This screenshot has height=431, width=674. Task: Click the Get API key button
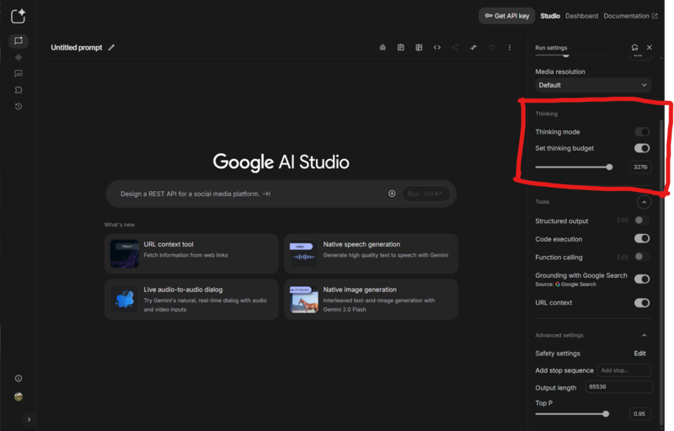point(507,16)
